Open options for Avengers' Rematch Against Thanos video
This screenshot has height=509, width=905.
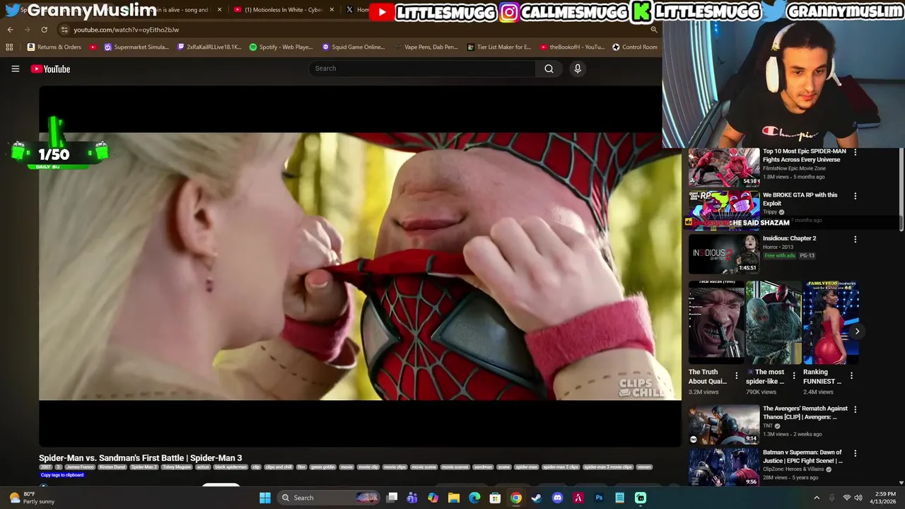pyautogui.click(x=855, y=409)
